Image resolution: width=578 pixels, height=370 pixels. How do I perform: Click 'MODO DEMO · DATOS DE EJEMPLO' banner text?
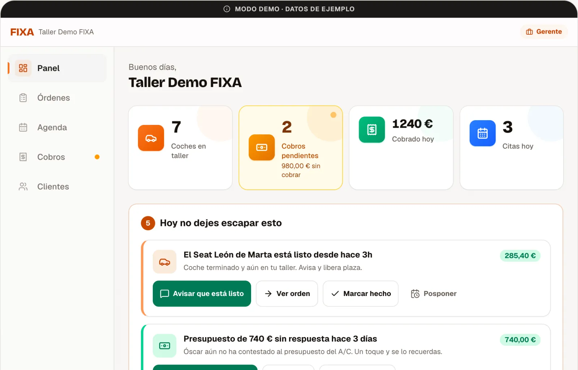pos(295,9)
